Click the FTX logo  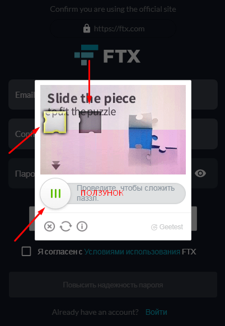[x=107, y=55]
